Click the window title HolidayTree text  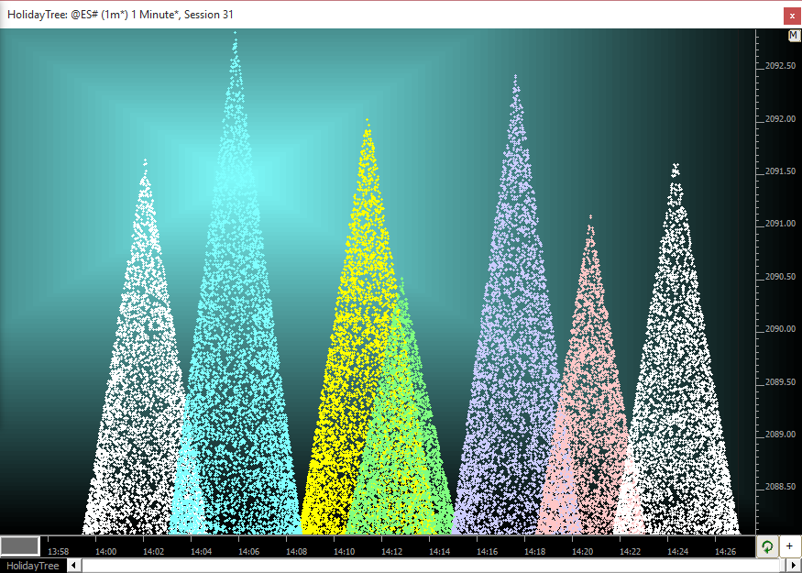point(119,15)
